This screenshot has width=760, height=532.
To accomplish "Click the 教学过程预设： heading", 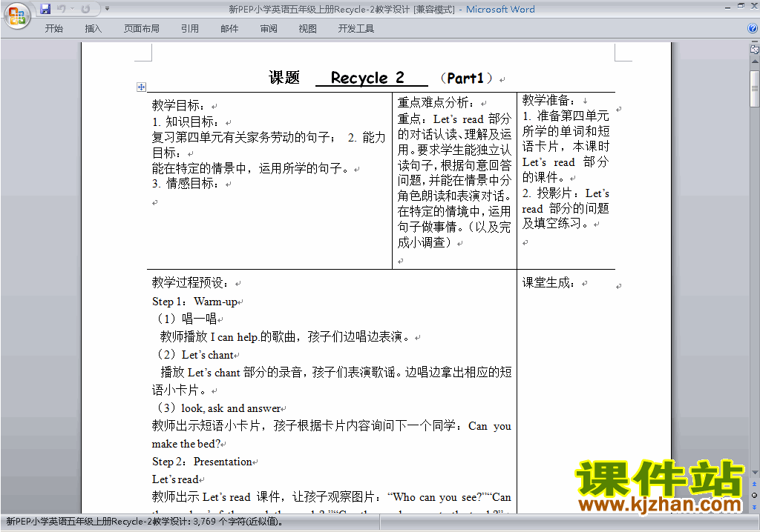I will (189, 283).
